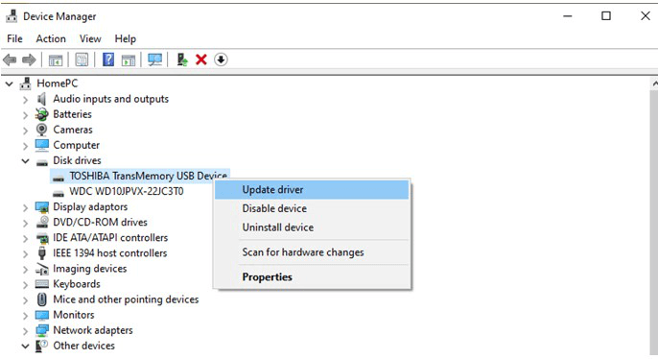This screenshot has width=658, height=359.
Task: Collapse the Other devices category
Action: click(x=25, y=347)
